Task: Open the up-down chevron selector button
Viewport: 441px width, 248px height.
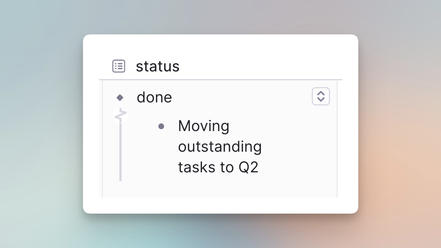Action: coord(321,96)
